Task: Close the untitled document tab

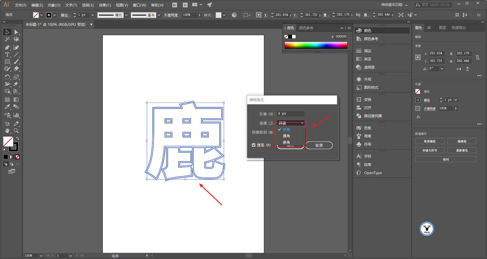Action: point(91,24)
